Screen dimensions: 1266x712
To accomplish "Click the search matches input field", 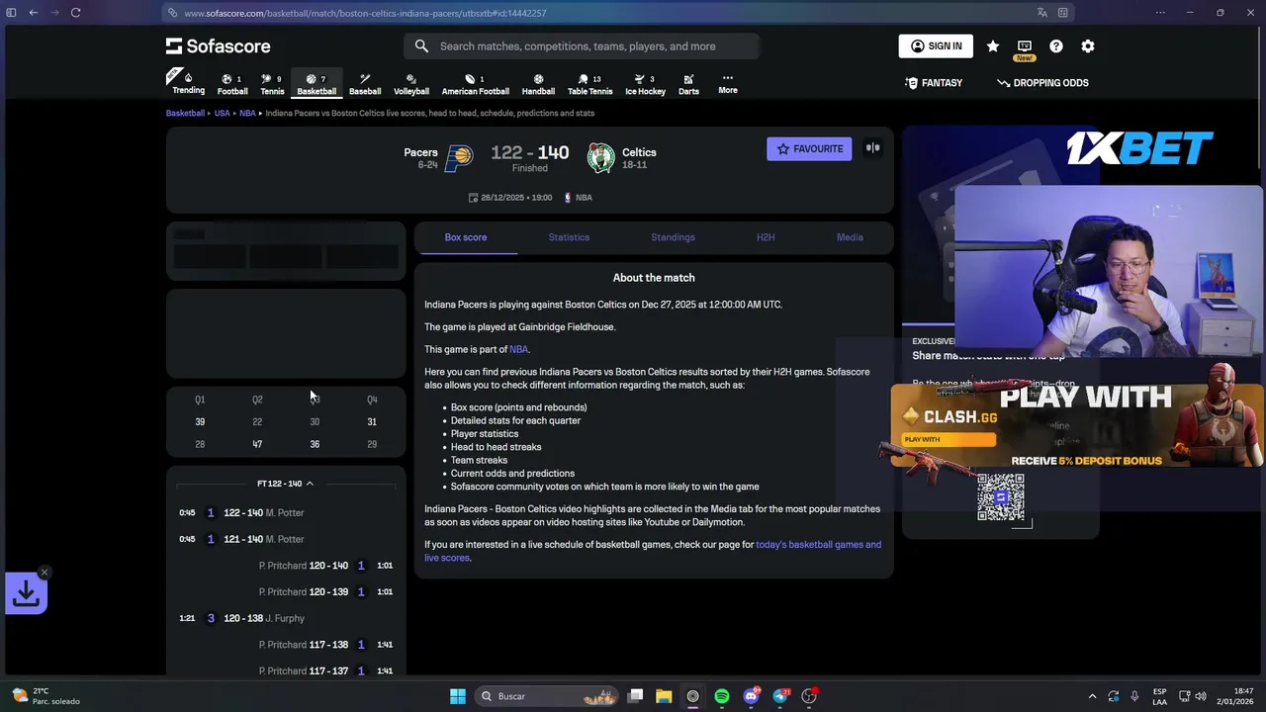I will (582, 45).
